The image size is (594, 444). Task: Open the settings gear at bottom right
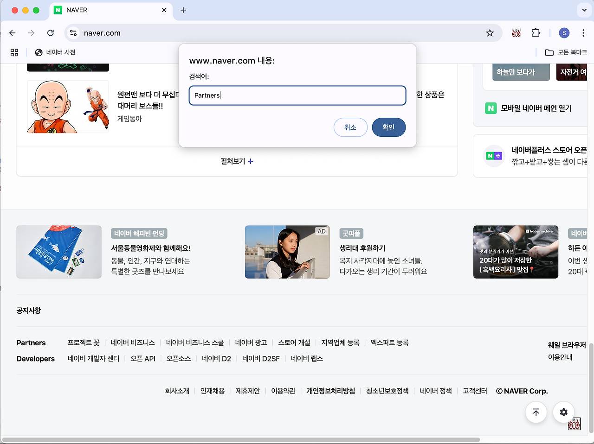click(563, 412)
